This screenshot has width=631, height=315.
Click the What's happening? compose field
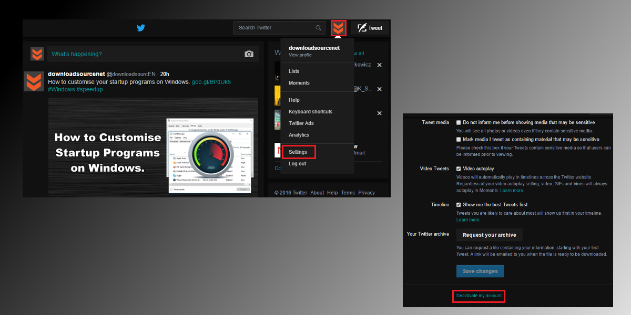click(152, 54)
